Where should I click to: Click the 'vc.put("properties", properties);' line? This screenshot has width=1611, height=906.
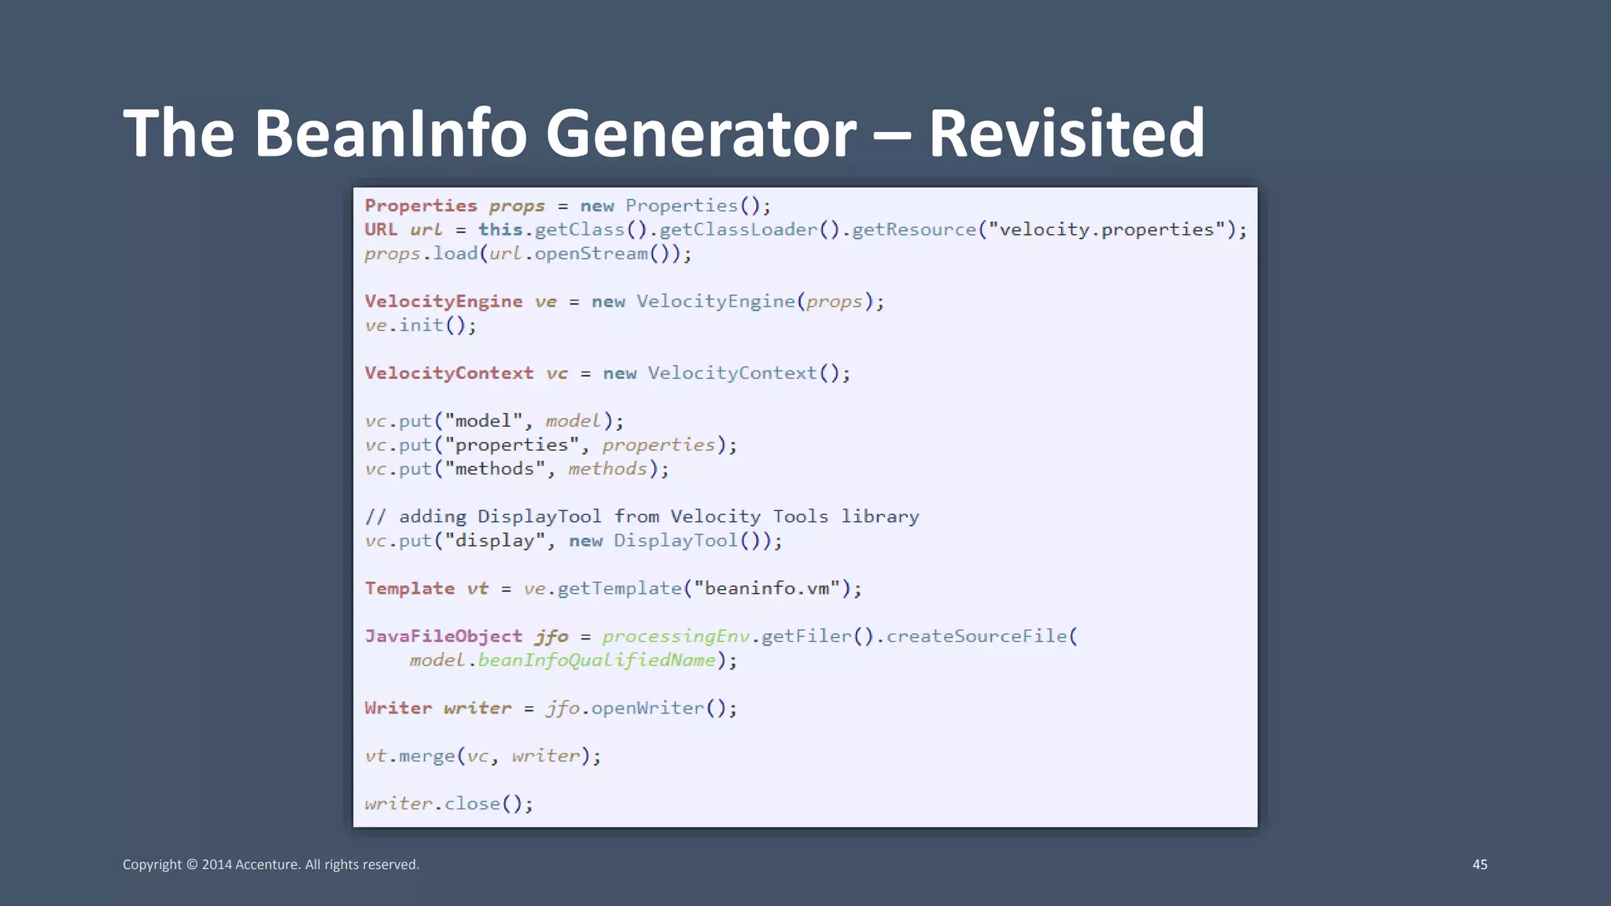click(551, 445)
